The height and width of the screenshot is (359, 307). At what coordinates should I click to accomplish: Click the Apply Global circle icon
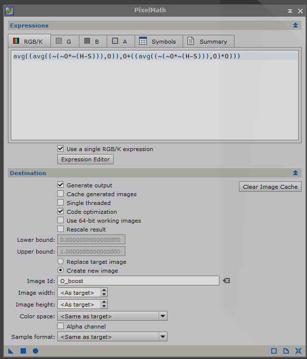pyautogui.click(x=35, y=351)
